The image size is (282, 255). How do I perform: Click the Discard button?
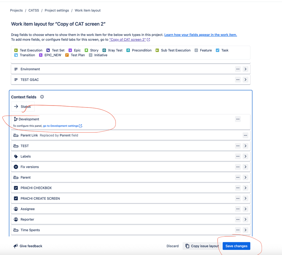(x=172, y=246)
